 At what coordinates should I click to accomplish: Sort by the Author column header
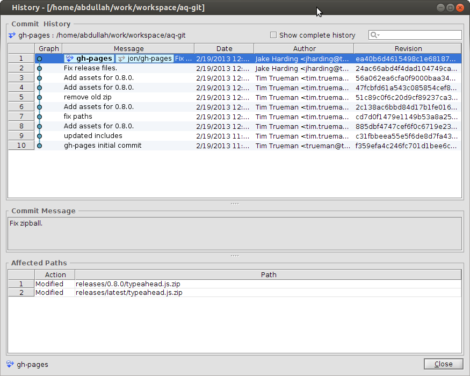[x=304, y=48]
